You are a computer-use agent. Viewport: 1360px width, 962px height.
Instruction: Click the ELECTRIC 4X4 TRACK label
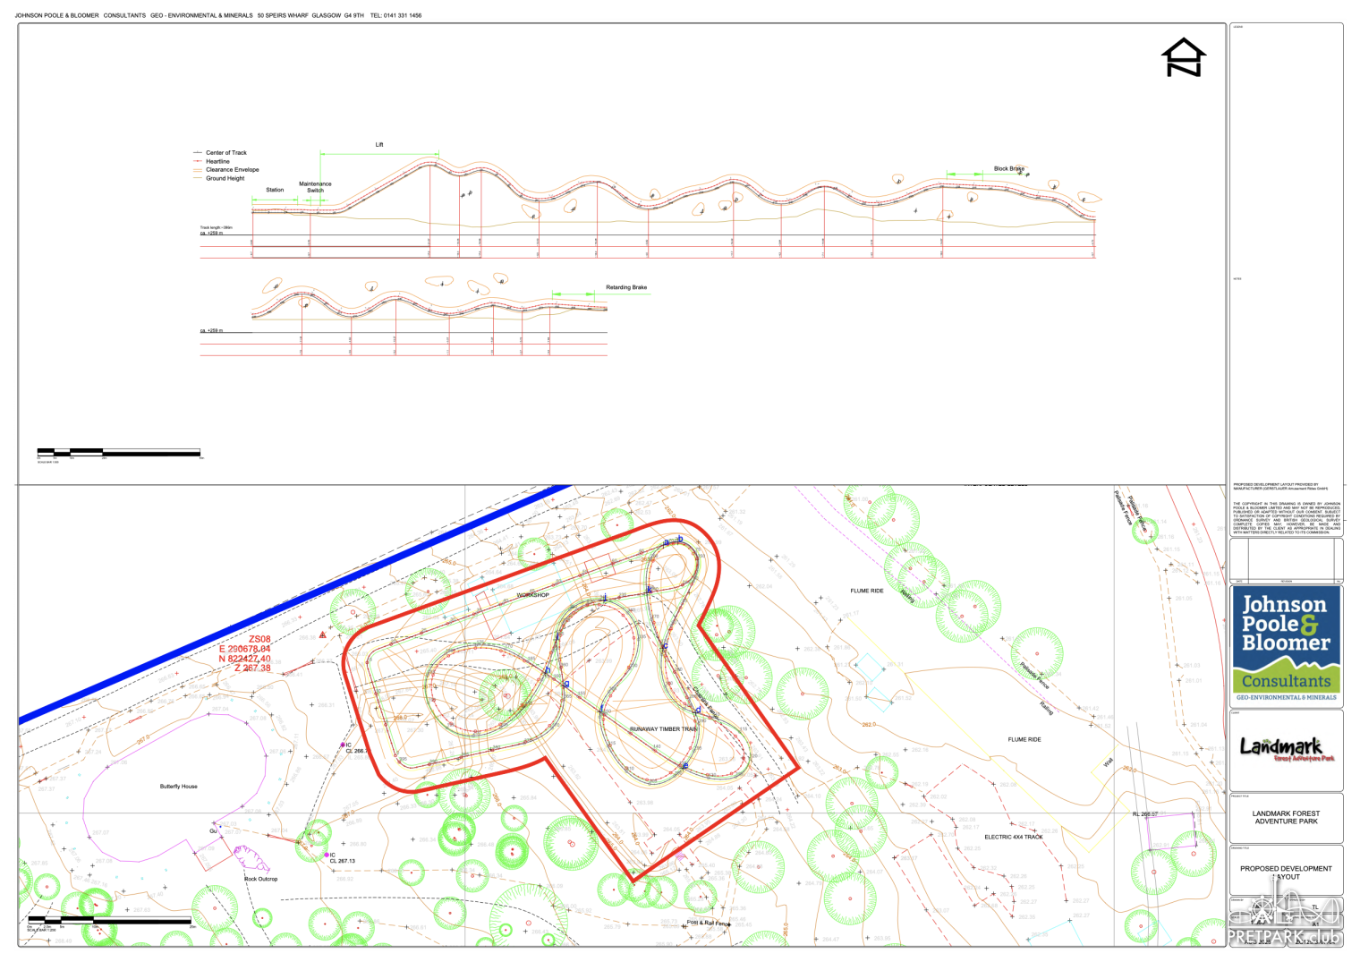[1014, 838]
